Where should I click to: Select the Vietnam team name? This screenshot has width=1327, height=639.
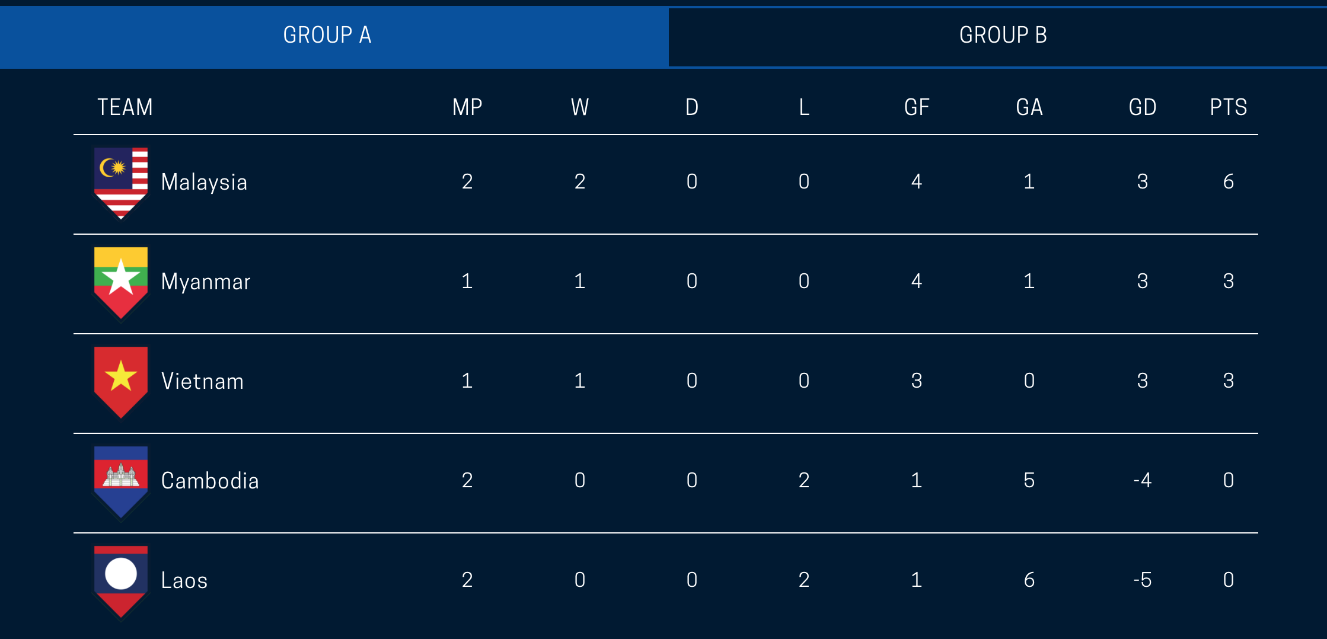202,381
